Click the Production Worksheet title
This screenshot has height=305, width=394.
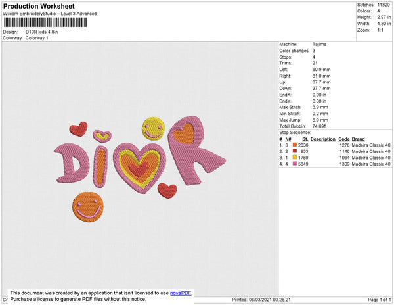pyautogui.click(x=39, y=6)
